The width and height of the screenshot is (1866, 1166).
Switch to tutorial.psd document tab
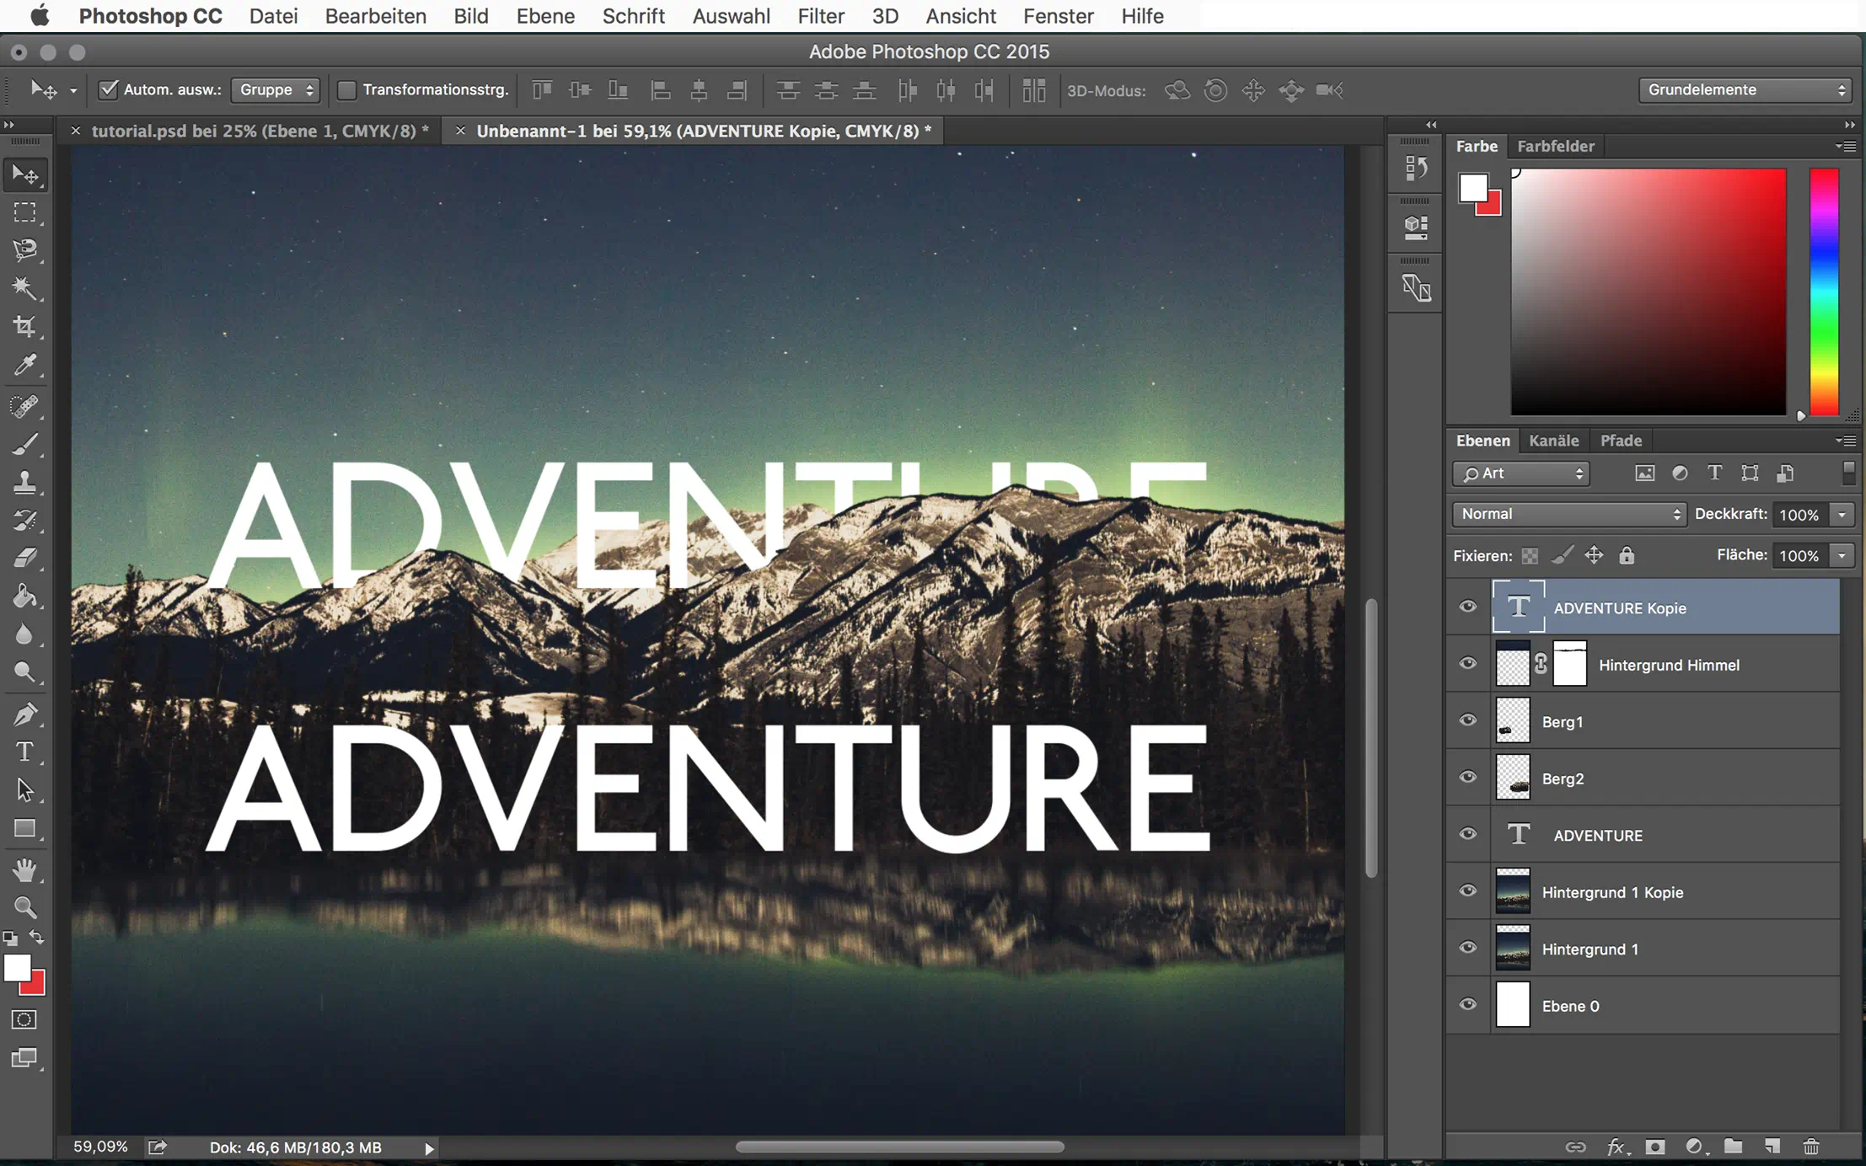pos(253,131)
